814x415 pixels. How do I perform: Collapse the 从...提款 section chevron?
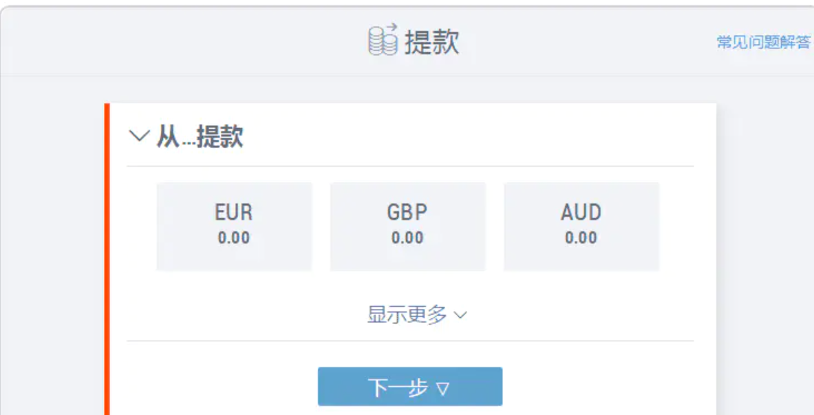139,136
